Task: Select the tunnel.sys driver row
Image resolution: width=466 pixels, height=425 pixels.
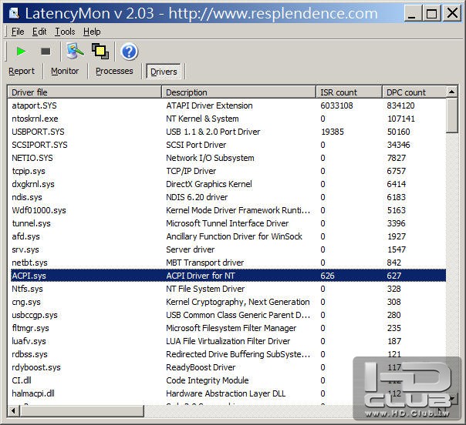Action: [228, 223]
